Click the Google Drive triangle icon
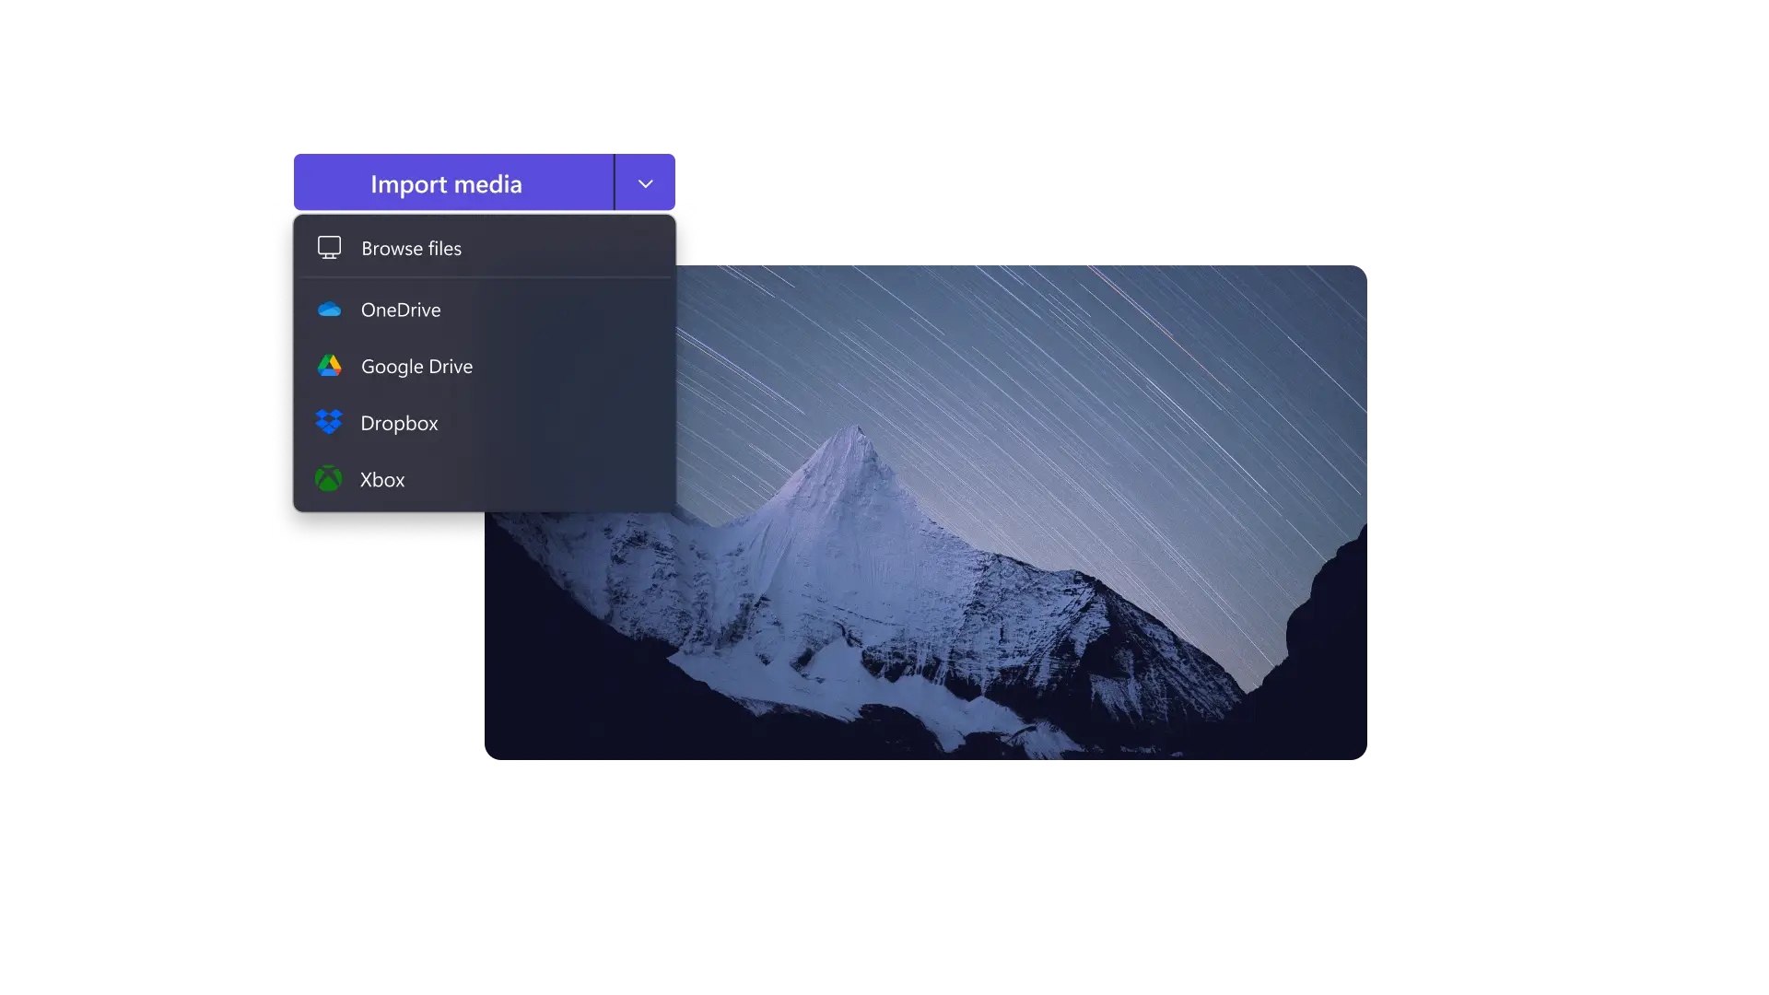Screen dimensions: 1769x995 [x=329, y=366]
